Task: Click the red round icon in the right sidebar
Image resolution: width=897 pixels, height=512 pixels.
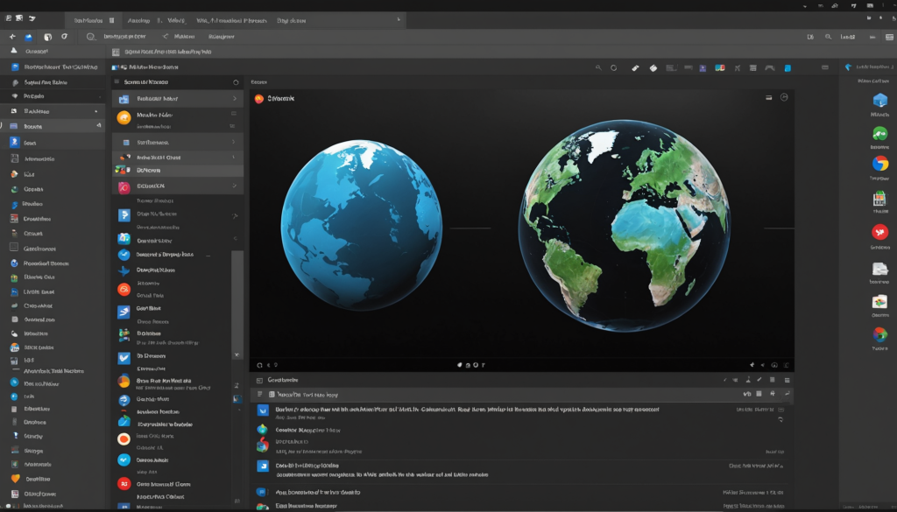Action: [879, 232]
